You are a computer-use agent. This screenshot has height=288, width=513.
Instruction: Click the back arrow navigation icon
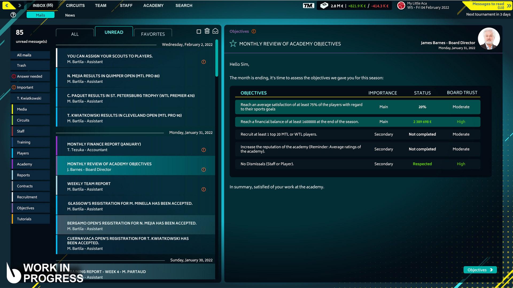click(7, 5)
